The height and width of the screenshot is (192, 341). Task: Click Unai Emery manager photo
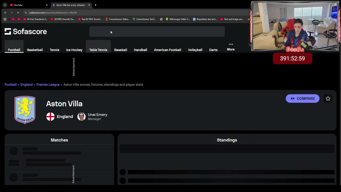pos(82,117)
